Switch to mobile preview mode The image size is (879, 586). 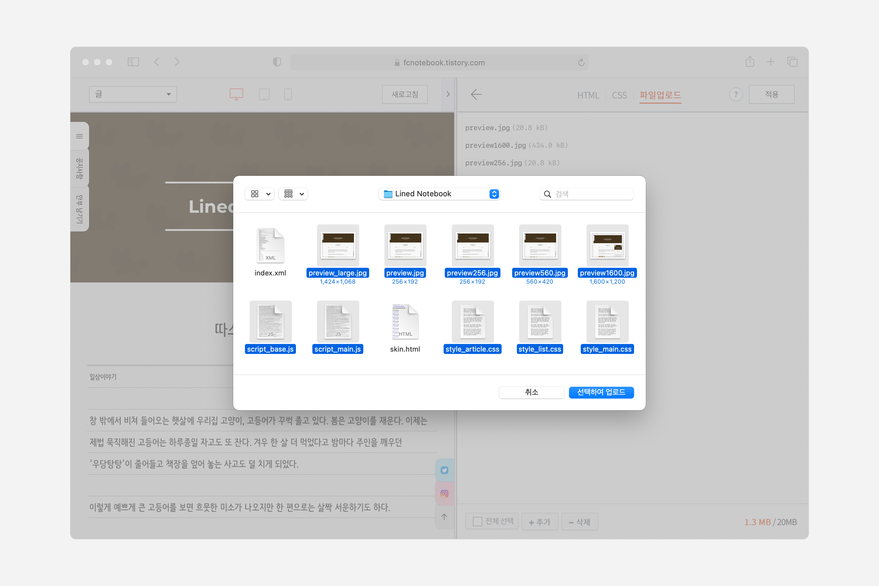pos(288,94)
